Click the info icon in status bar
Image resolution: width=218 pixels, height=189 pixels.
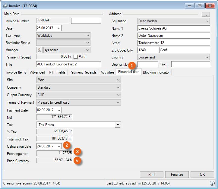[212, 183]
